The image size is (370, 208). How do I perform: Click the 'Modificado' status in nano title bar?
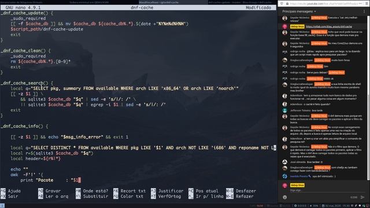pos(258,8)
